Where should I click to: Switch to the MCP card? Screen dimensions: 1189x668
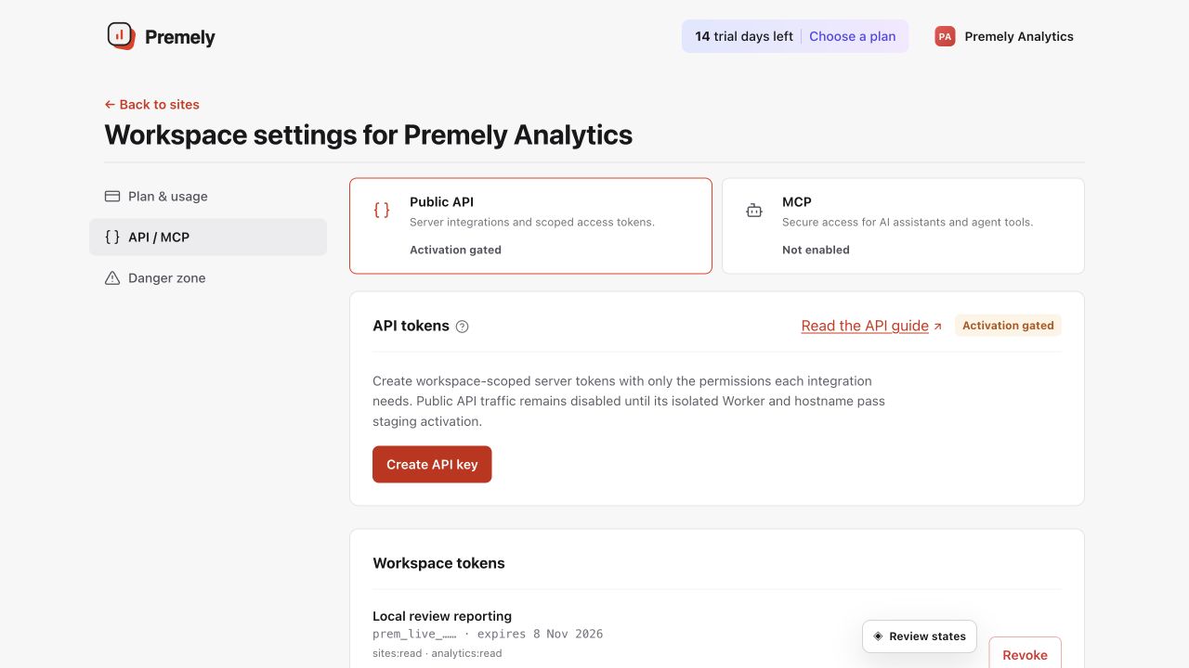(903, 225)
